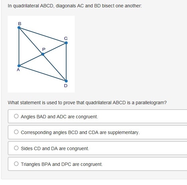
Task: Click side BC line segment in the figure
Action: (x=43, y=35)
